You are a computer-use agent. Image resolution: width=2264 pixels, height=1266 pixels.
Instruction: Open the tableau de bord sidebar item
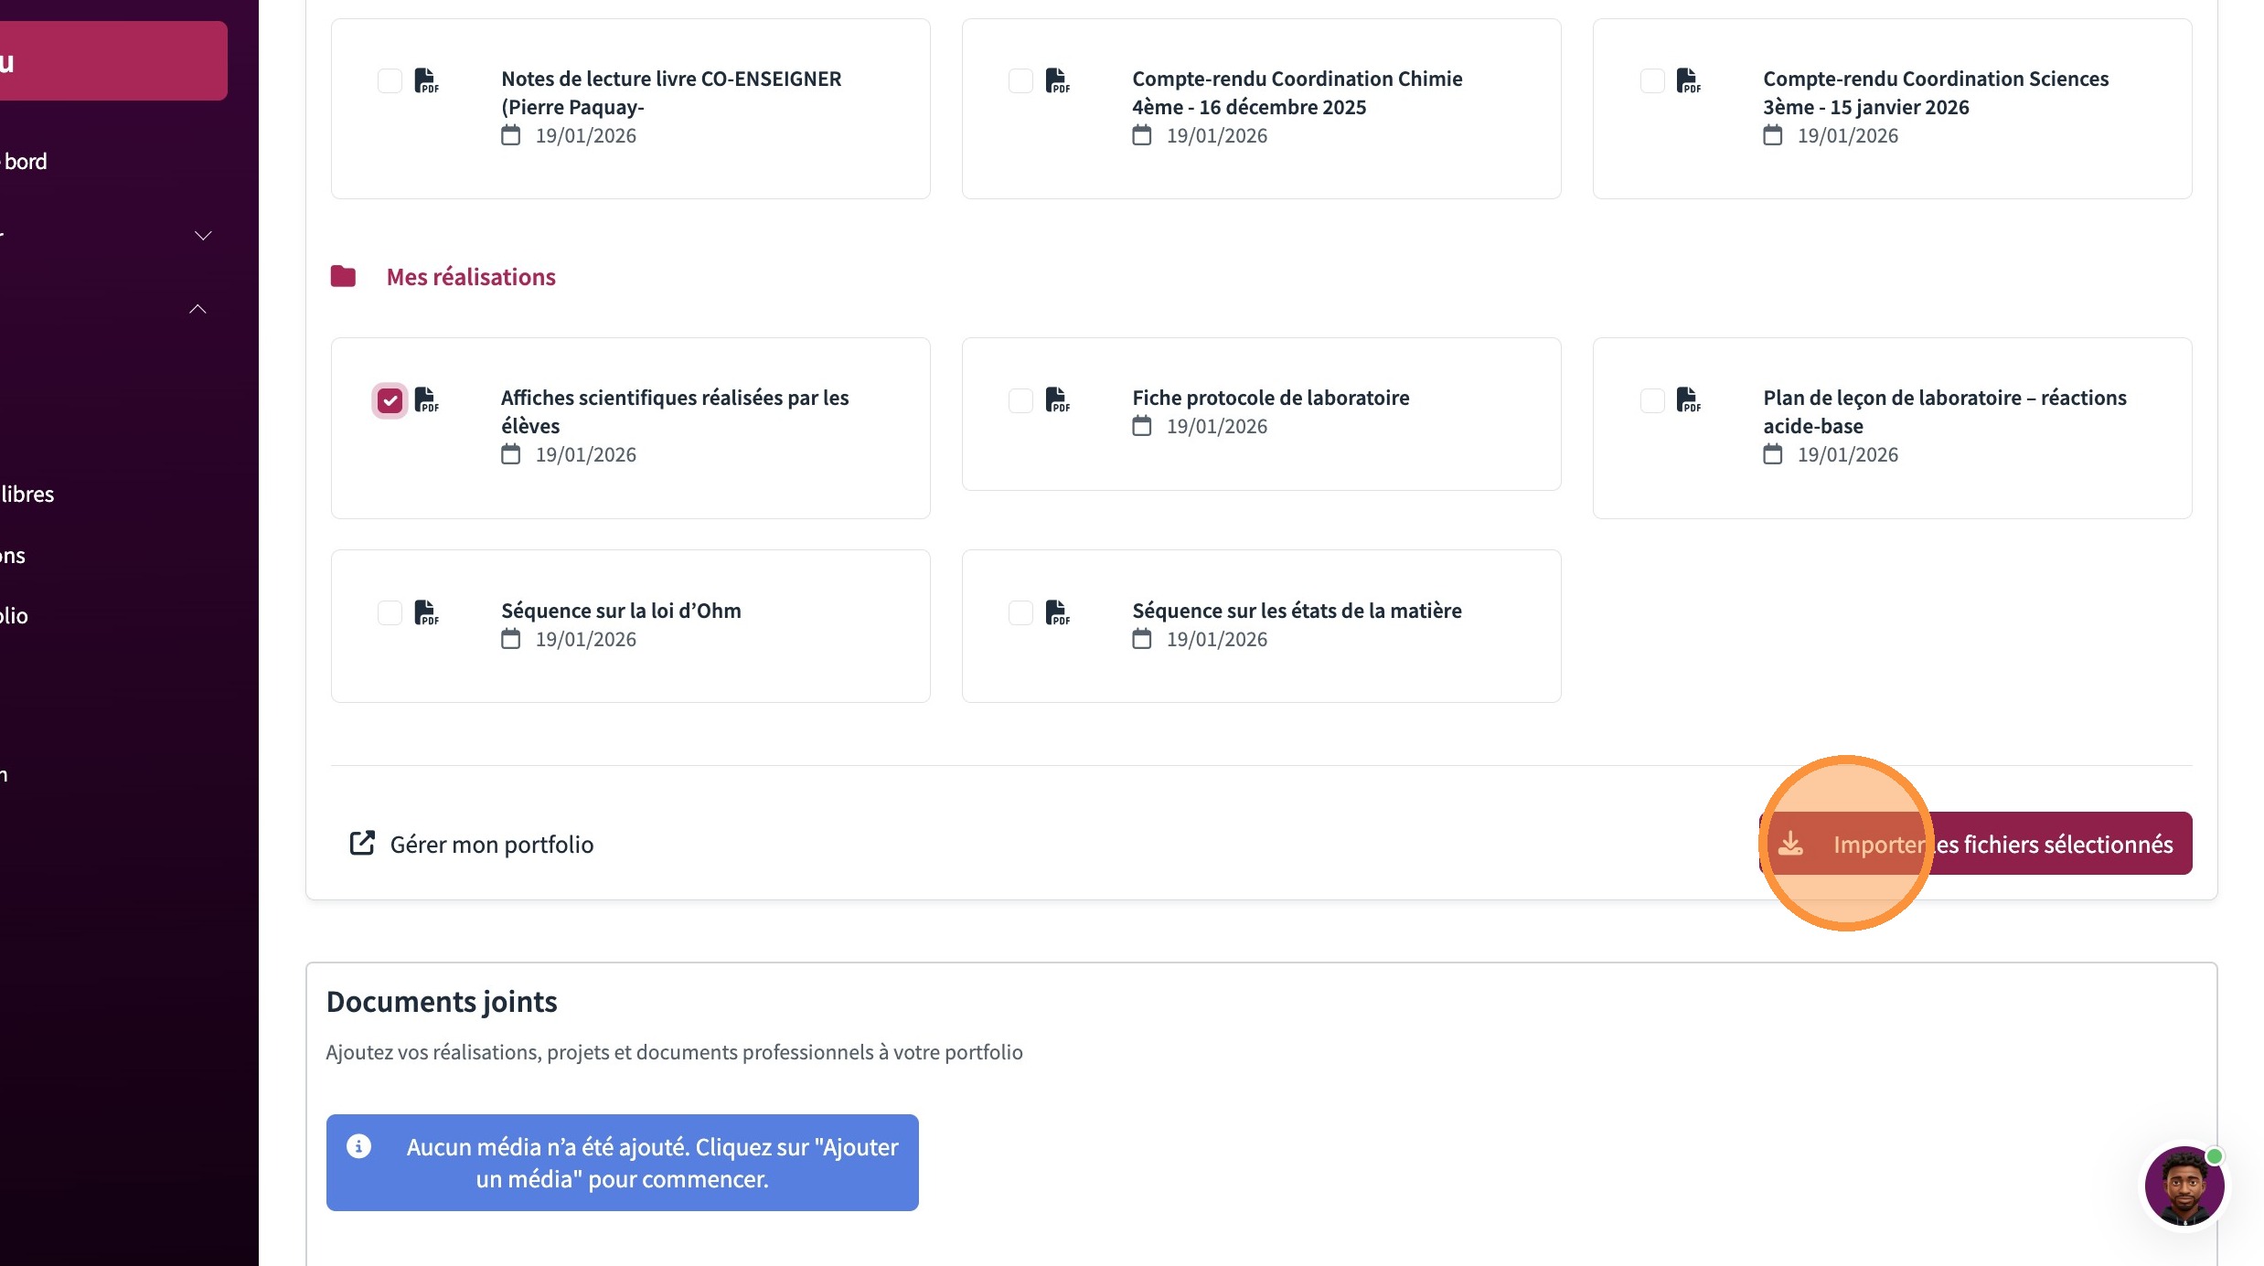click(26, 162)
